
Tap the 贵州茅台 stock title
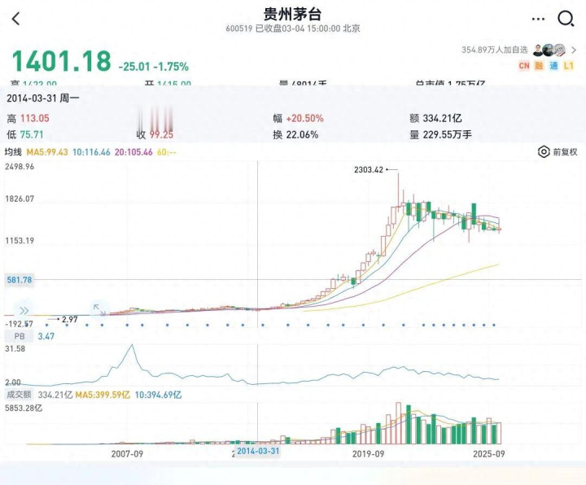coord(293,14)
